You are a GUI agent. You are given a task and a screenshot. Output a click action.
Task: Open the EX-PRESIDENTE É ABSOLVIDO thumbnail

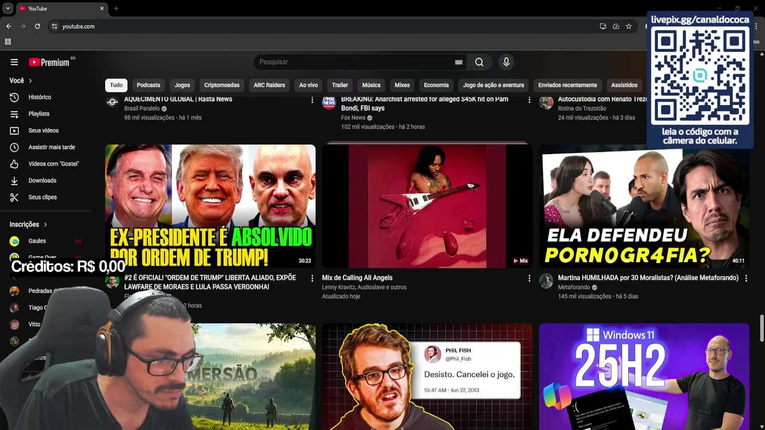point(210,206)
